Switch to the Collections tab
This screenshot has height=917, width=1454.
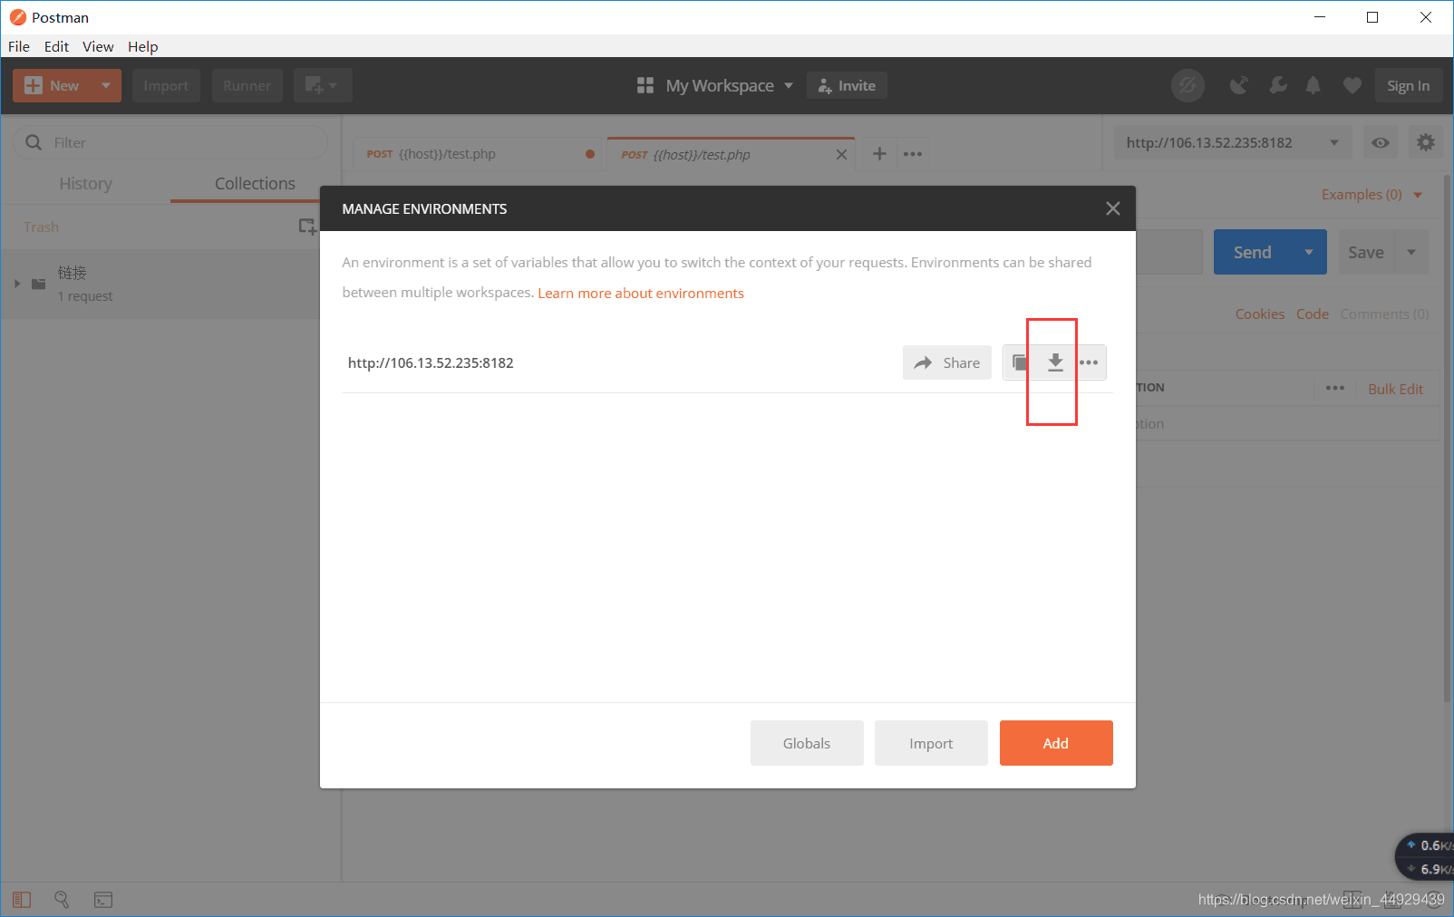pyautogui.click(x=255, y=183)
